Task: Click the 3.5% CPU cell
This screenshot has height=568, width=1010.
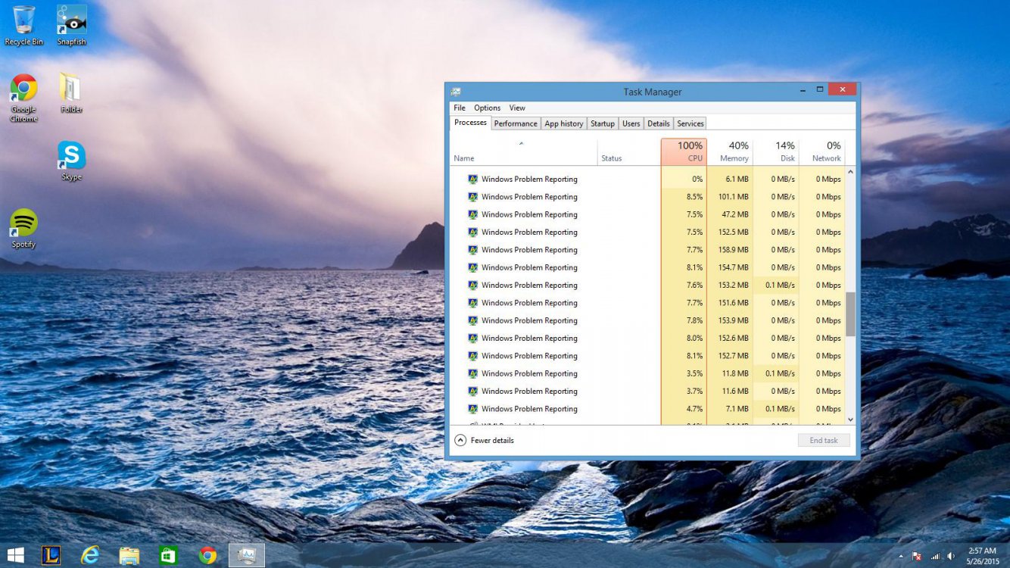Action: 684,373
